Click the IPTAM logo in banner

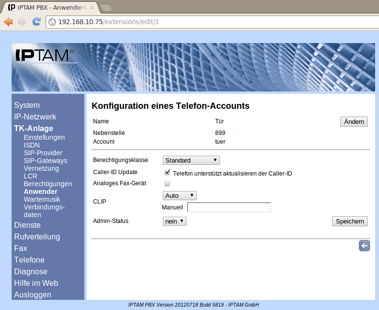pyautogui.click(x=45, y=55)
